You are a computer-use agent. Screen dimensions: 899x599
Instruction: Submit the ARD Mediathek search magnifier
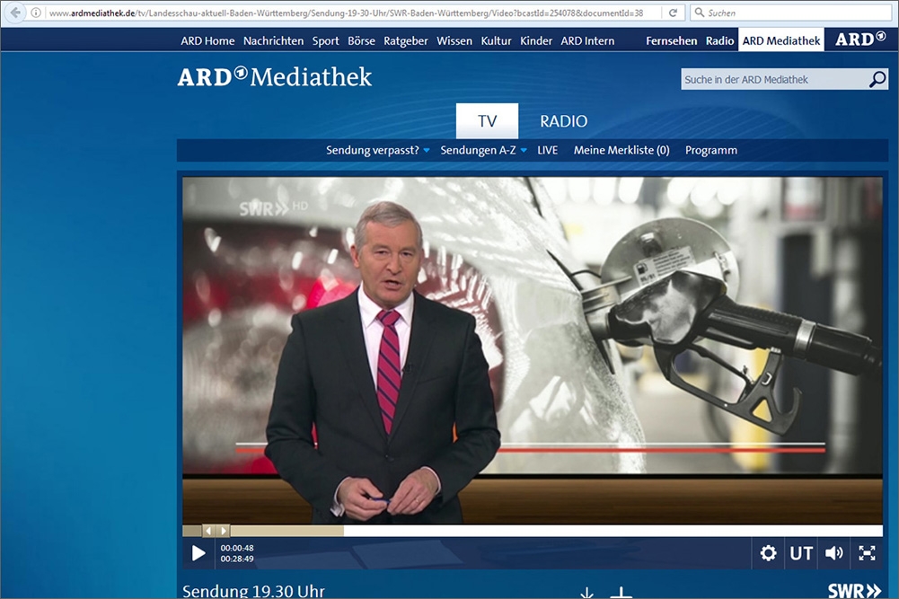877,79
